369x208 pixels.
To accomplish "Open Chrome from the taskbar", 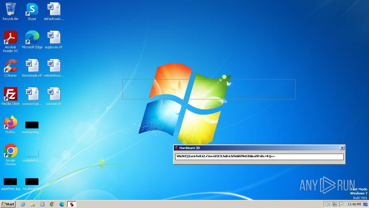I will (x=52, y=204).
